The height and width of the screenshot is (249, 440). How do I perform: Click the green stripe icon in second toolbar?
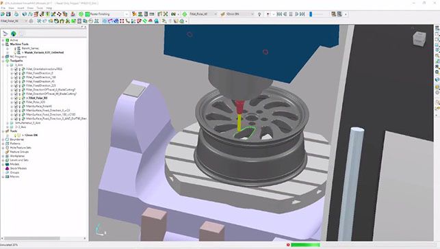(x=145, y=21)
